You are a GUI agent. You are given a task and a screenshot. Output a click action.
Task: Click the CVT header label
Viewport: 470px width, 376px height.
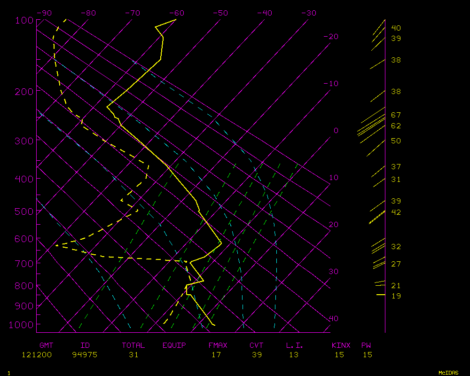(256, 345)
